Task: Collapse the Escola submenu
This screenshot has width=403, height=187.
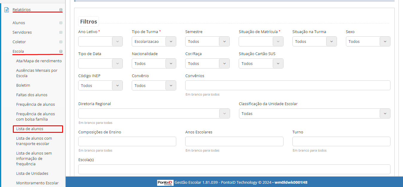Action: pyautogui.click(x=61, y=52)
